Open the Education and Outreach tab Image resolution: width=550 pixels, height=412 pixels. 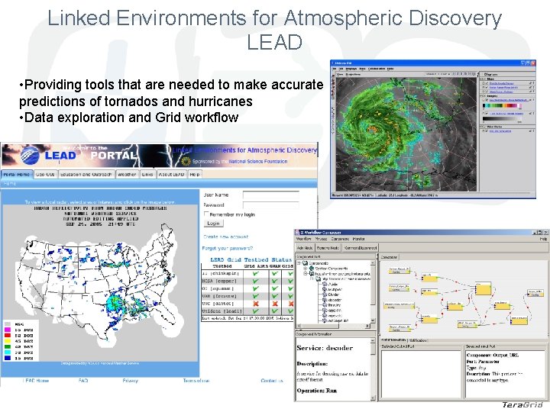point(86,175)
